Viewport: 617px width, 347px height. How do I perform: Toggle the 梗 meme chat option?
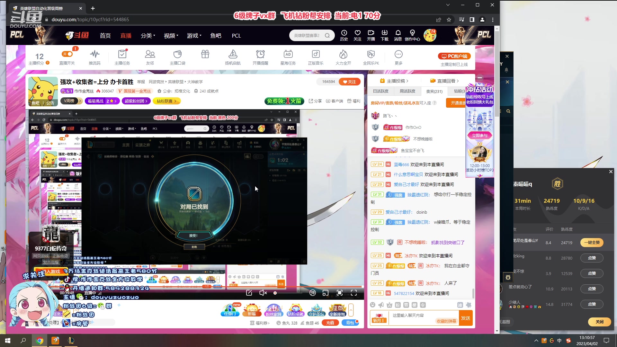pos(414,305)
